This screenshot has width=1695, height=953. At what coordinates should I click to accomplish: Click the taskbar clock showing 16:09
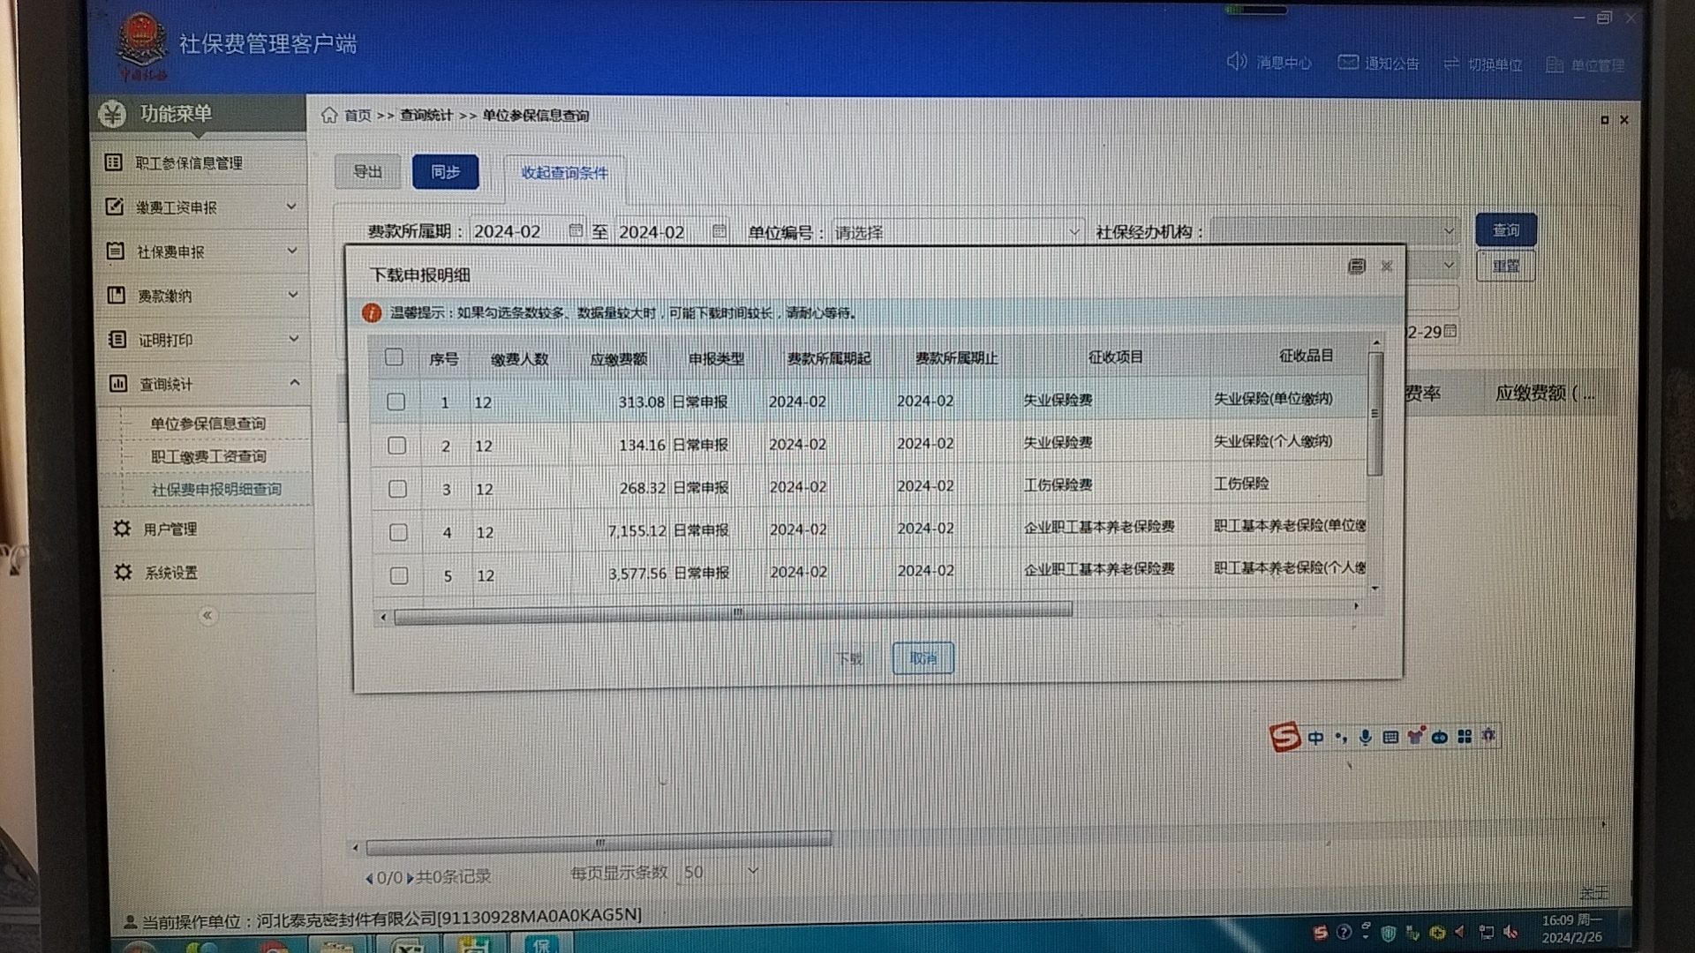tap(1572, 928)
